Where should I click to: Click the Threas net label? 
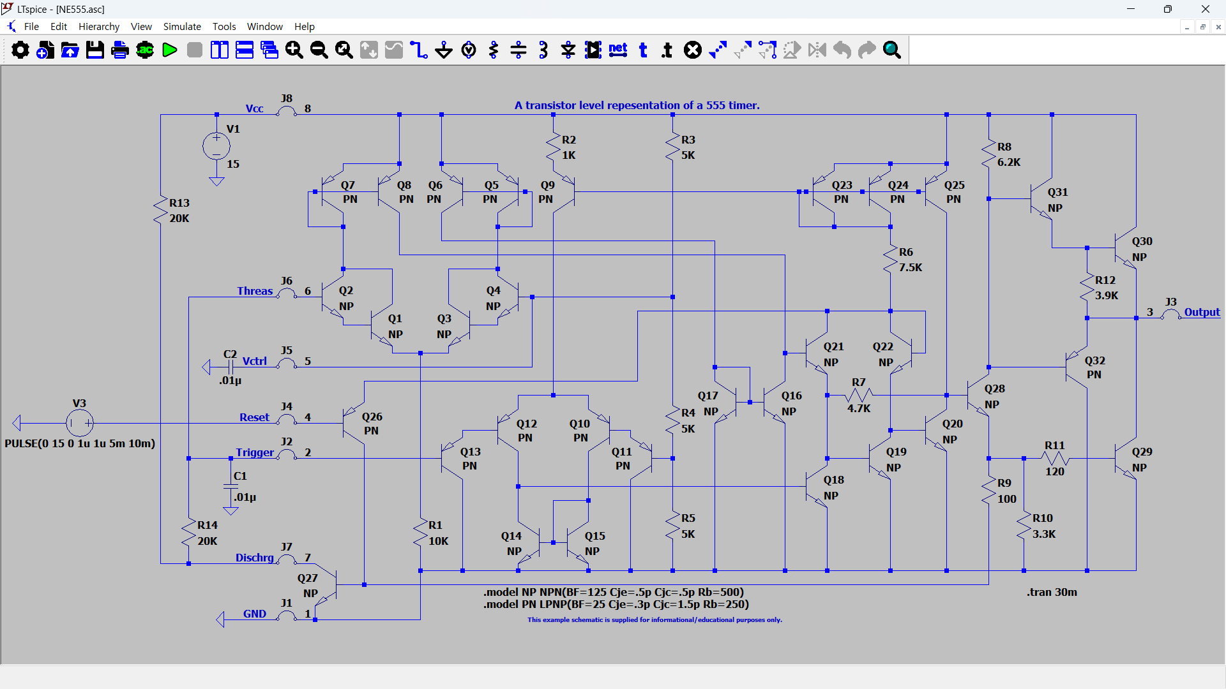[255, 291]
